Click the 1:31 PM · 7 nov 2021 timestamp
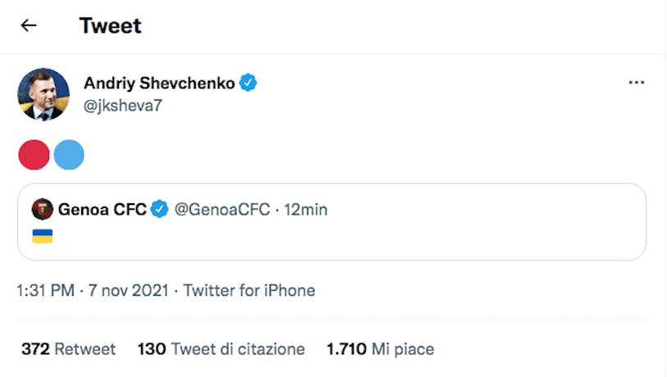Viewport: 667px width, 377px height. 92,290
